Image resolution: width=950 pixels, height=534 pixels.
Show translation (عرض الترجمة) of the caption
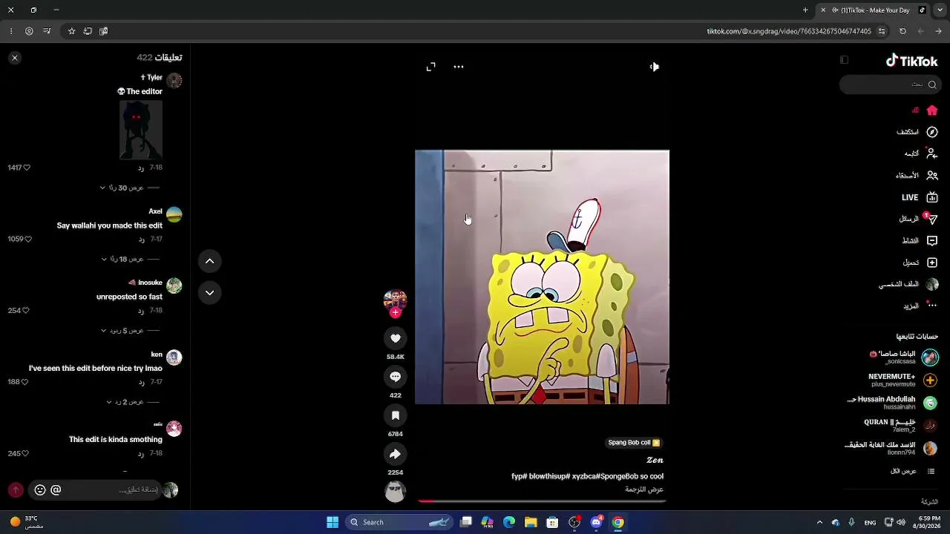pyautogui.click(x=644, y=489)
